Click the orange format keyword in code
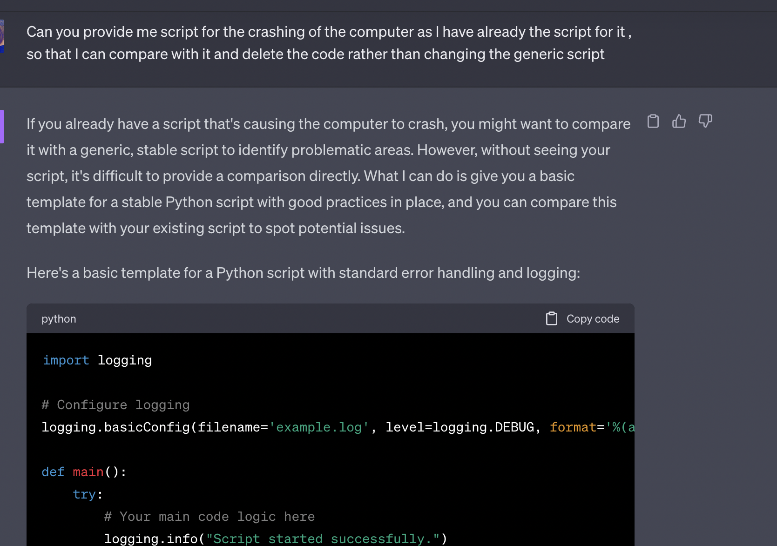The image size is (777, 546). (573, 427)
